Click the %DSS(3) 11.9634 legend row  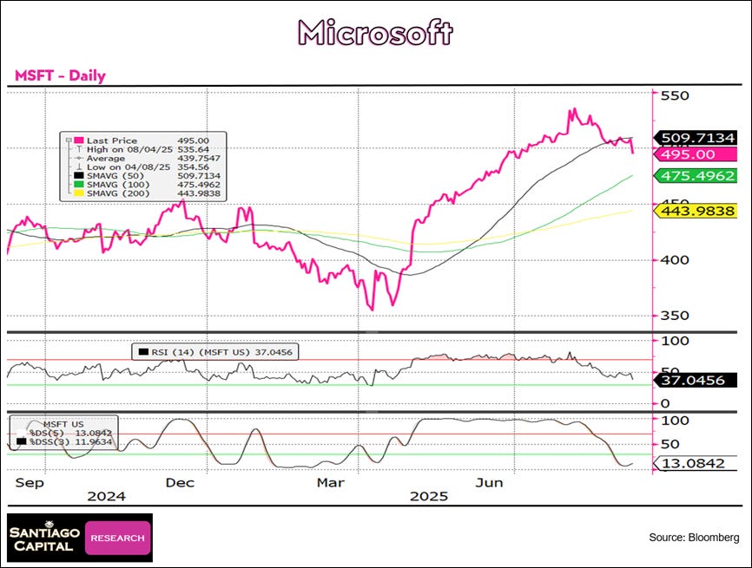64,441
